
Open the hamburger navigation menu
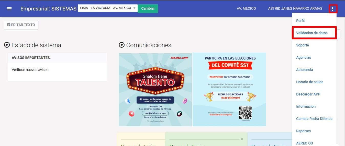[x=9, y=9]
